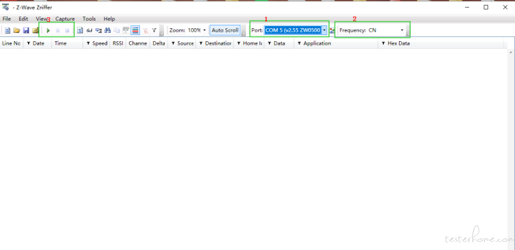Click the new file icon in toolbar
The width and height of the screenshot is (515, 250).
click(8, 30)
